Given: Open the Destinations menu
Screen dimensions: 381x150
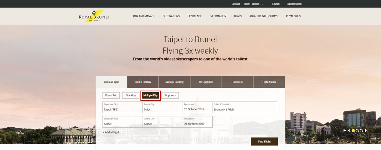Looking at the screenshot, I should point(171,16).
